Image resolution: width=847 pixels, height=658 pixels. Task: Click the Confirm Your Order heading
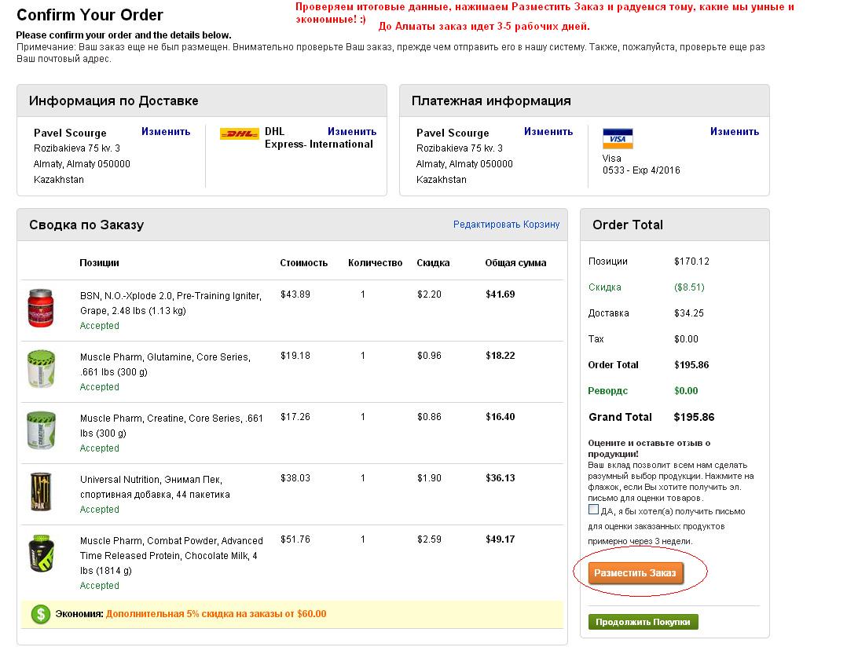(90, 15)
